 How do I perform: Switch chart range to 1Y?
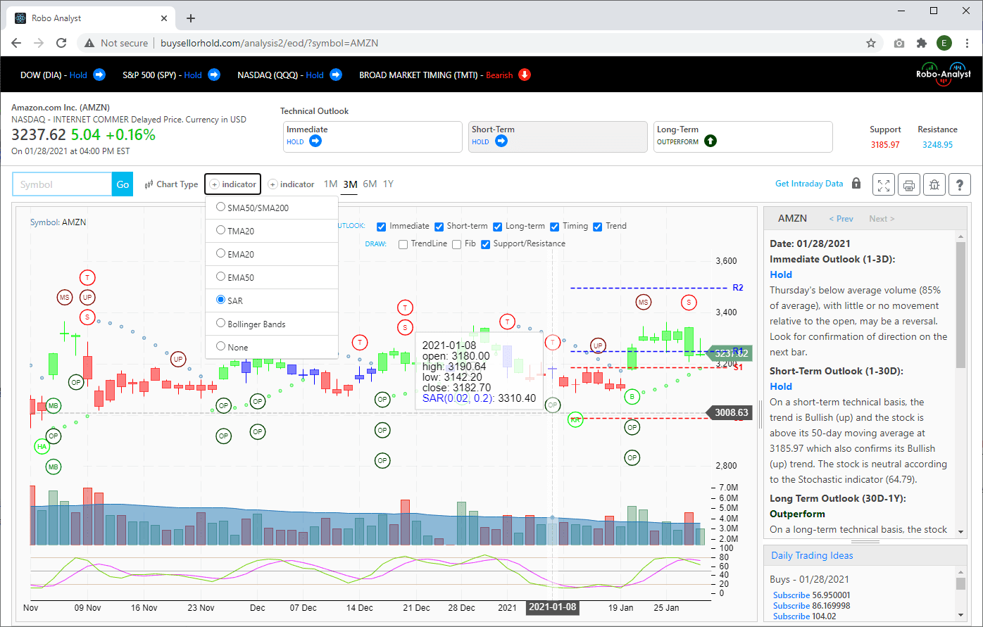pos(388,184)
